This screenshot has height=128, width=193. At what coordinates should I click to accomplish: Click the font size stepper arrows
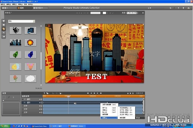107,13
